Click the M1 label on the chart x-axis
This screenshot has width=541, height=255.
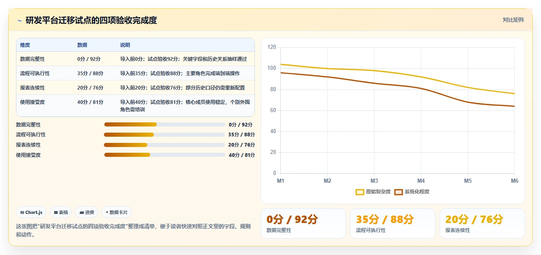click(280, 181)
